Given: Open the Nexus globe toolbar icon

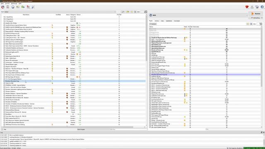Looking at the screenshot, I should coord(13,7).
